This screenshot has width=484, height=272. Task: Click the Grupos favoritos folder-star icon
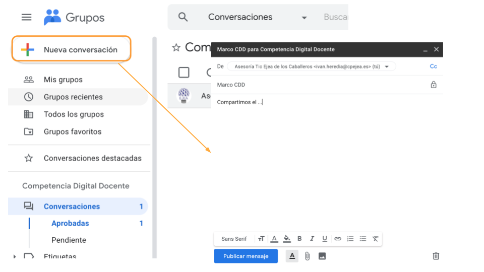pos(29,131)
